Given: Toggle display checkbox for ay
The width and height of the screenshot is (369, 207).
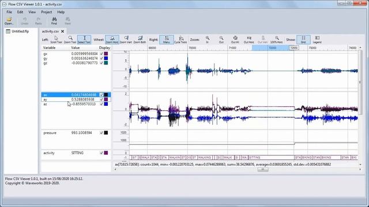Looking at the screenshot, I should coord(101,99).
